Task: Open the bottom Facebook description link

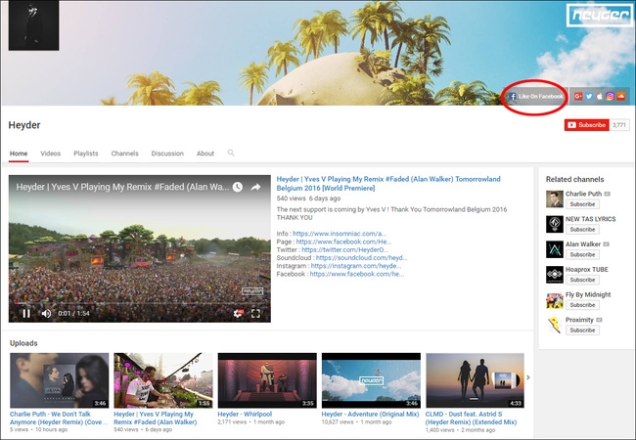Action: tap(356, 274)
